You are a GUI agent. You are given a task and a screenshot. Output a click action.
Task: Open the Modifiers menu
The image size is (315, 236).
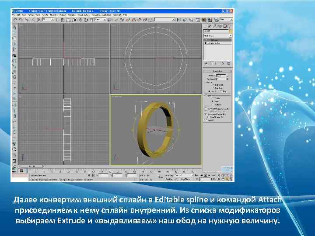coord(54,15)
